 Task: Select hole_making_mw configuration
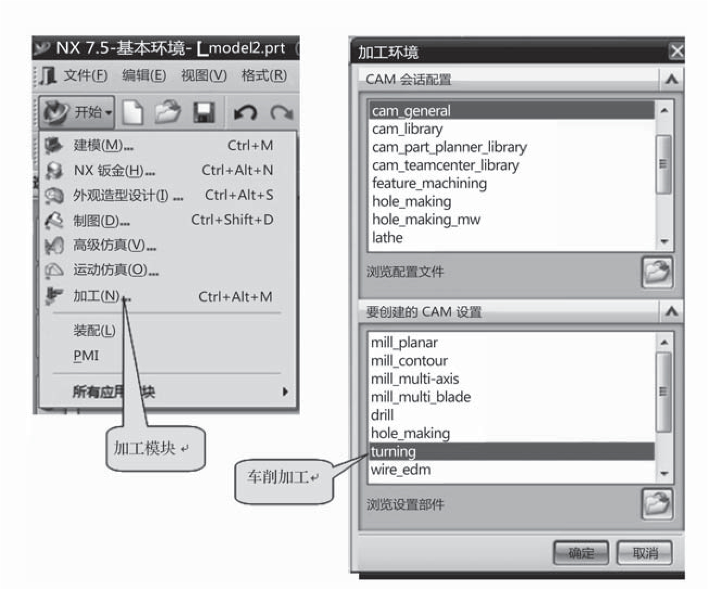pos(511,220)
